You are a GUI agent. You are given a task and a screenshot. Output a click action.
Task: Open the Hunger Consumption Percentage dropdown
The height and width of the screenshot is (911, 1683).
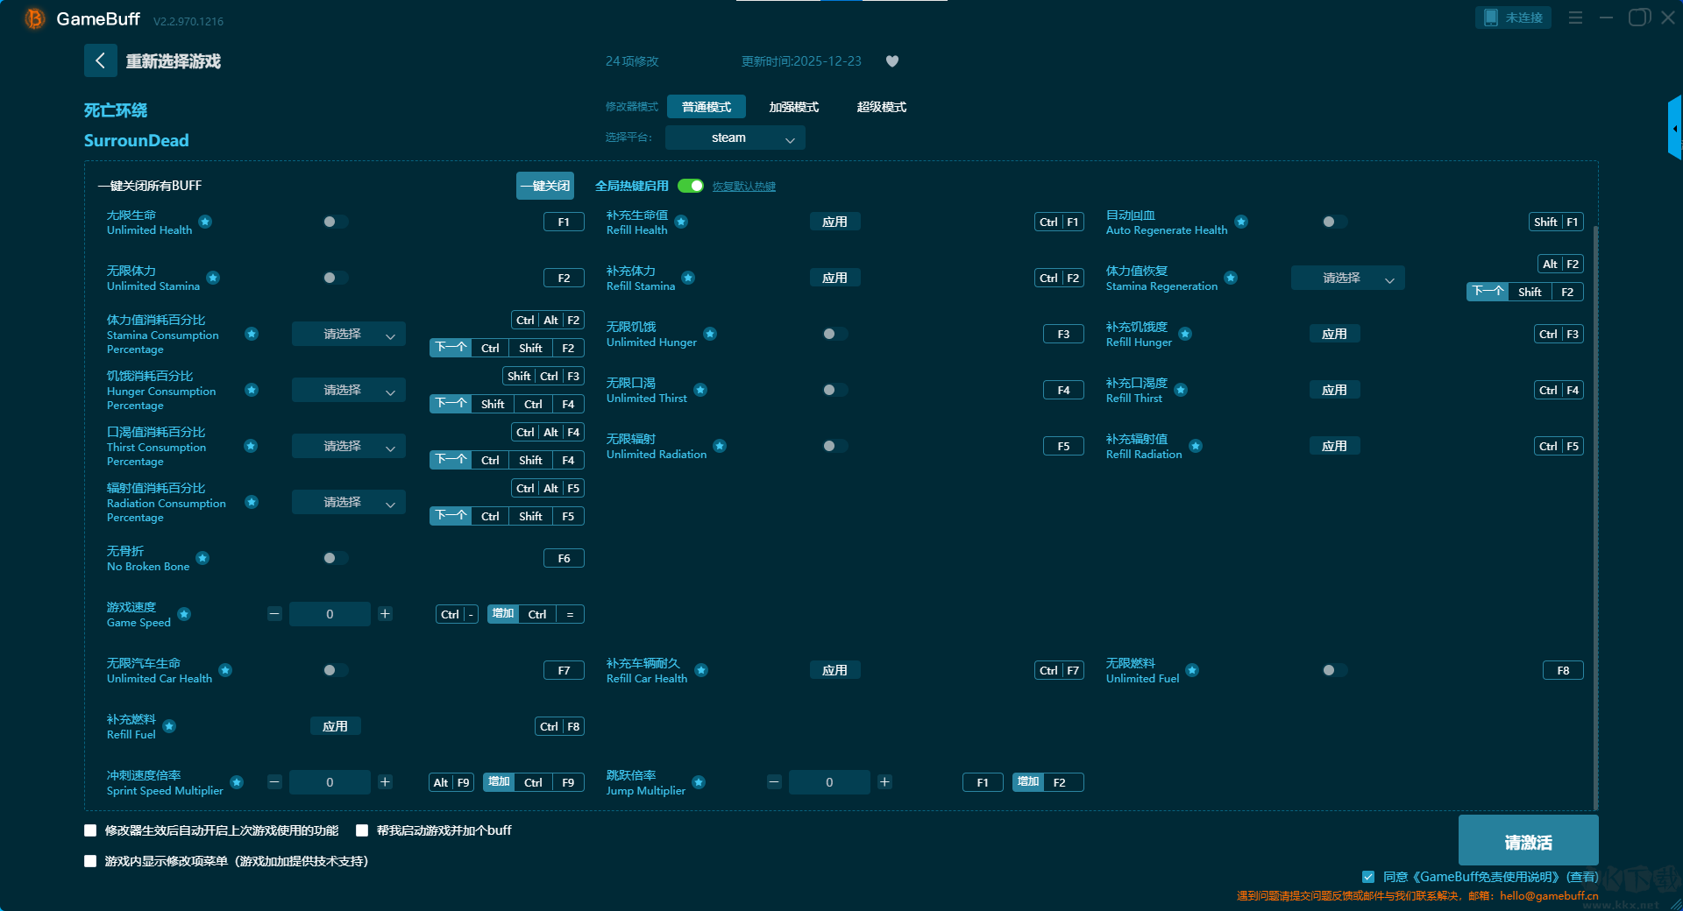pos(348,390)
